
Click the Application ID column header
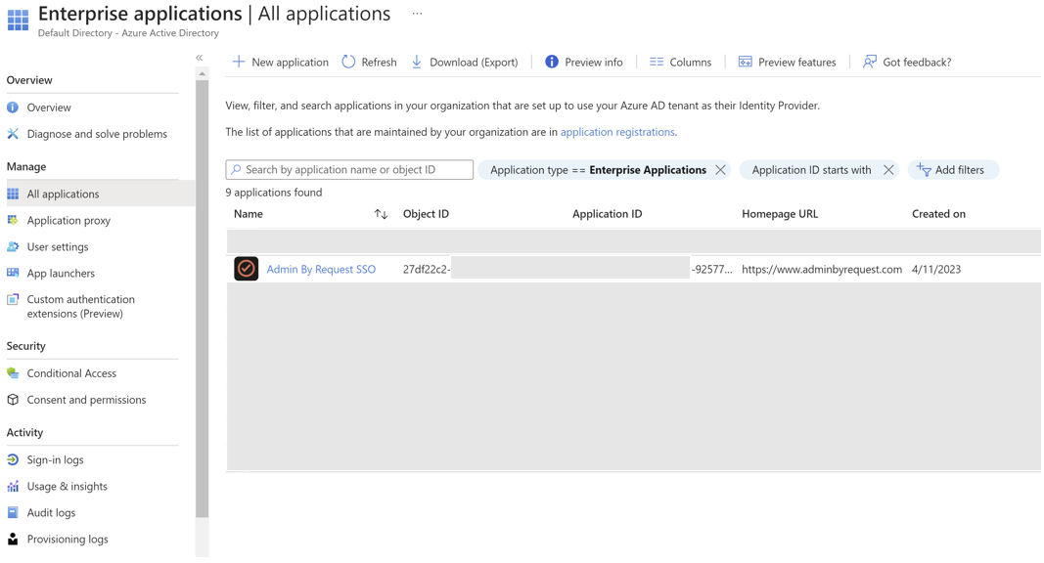(608, 214)
